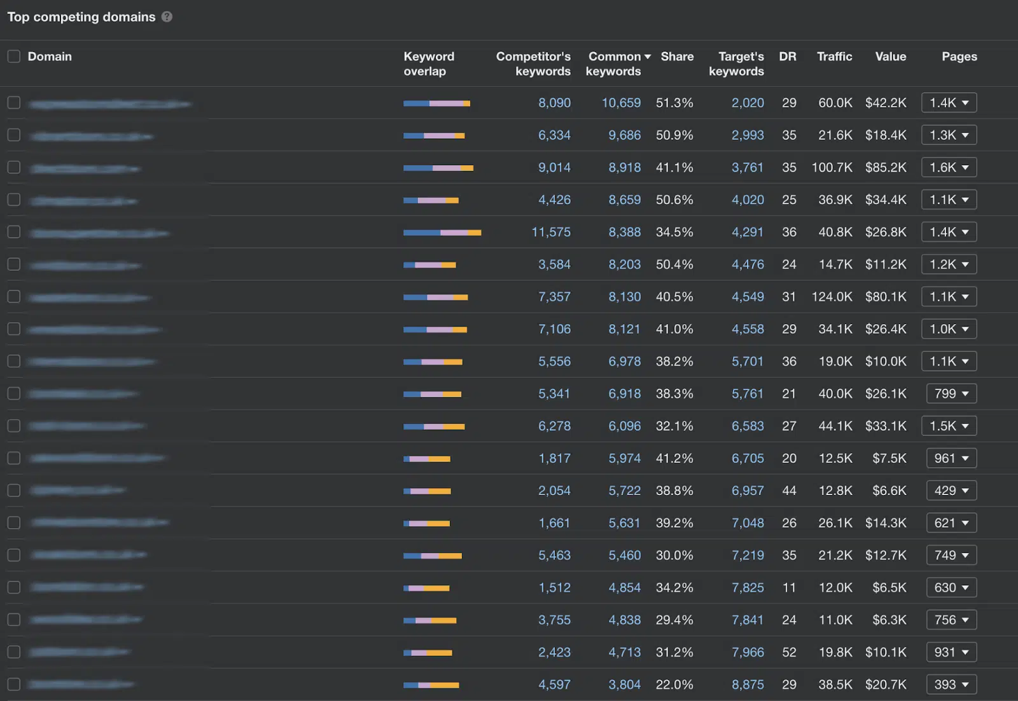Sort by DR column header
This screenshot has height=701, width=1018.
point(788,57)
